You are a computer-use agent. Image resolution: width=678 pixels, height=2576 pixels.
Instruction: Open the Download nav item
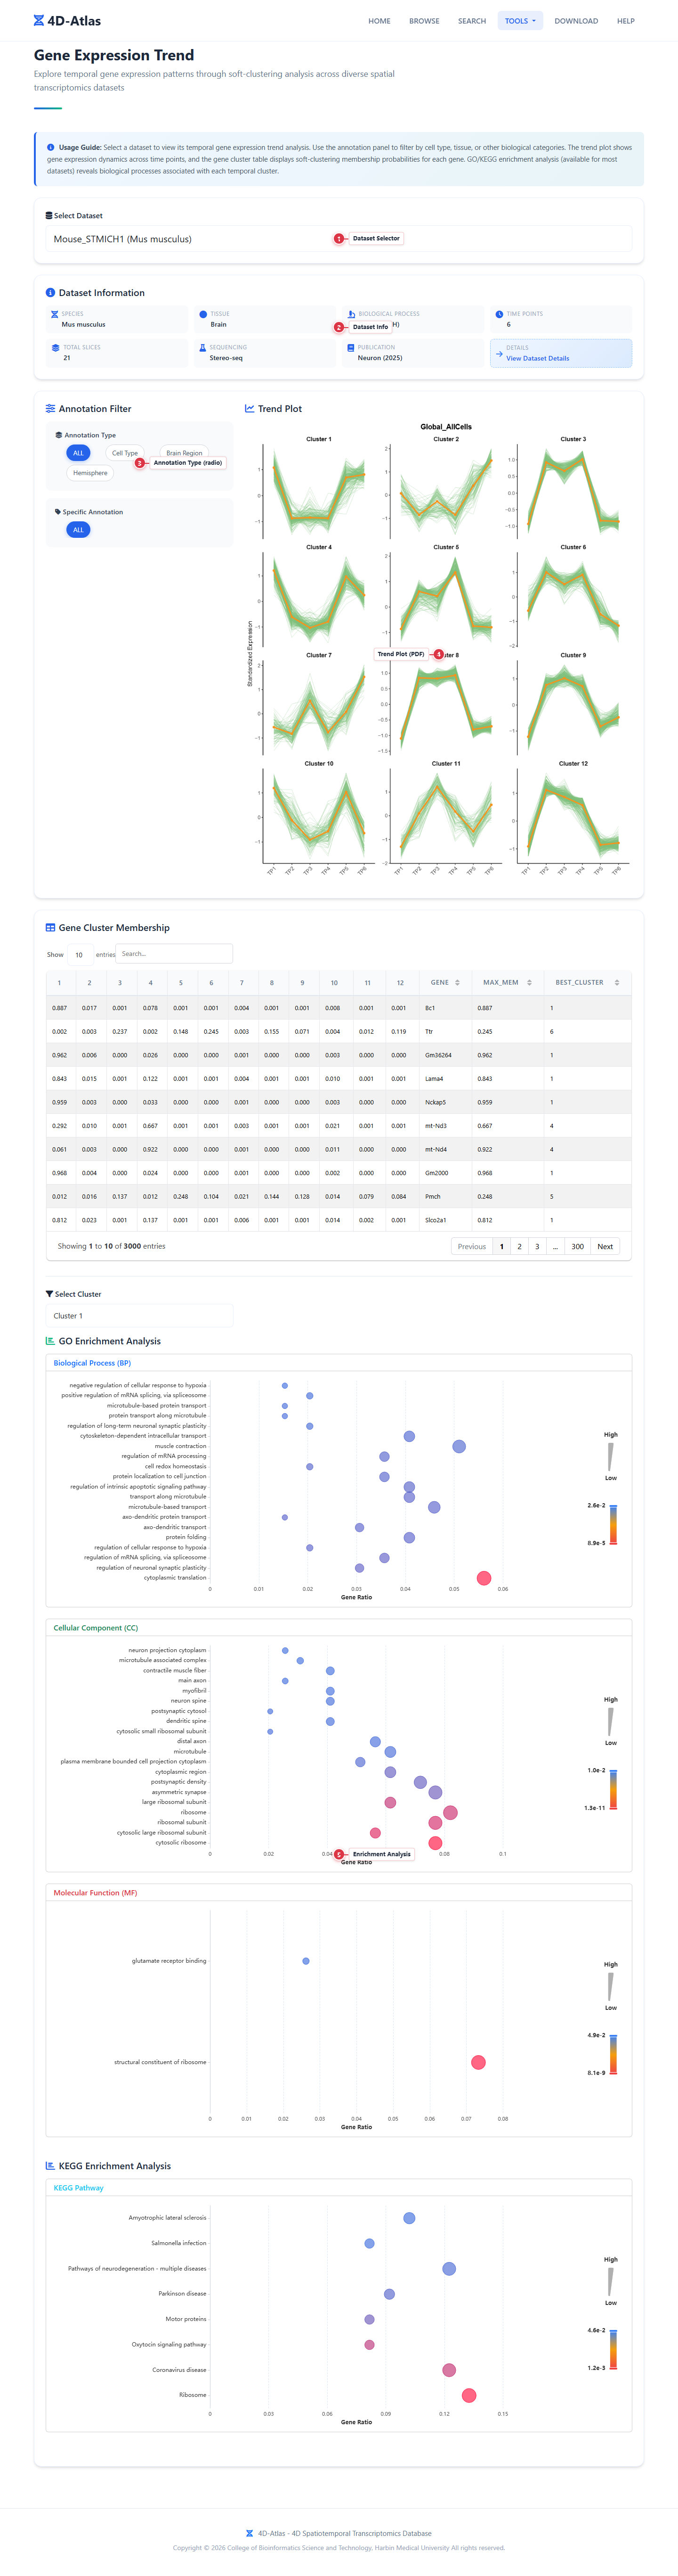click(x=576, y=21)
